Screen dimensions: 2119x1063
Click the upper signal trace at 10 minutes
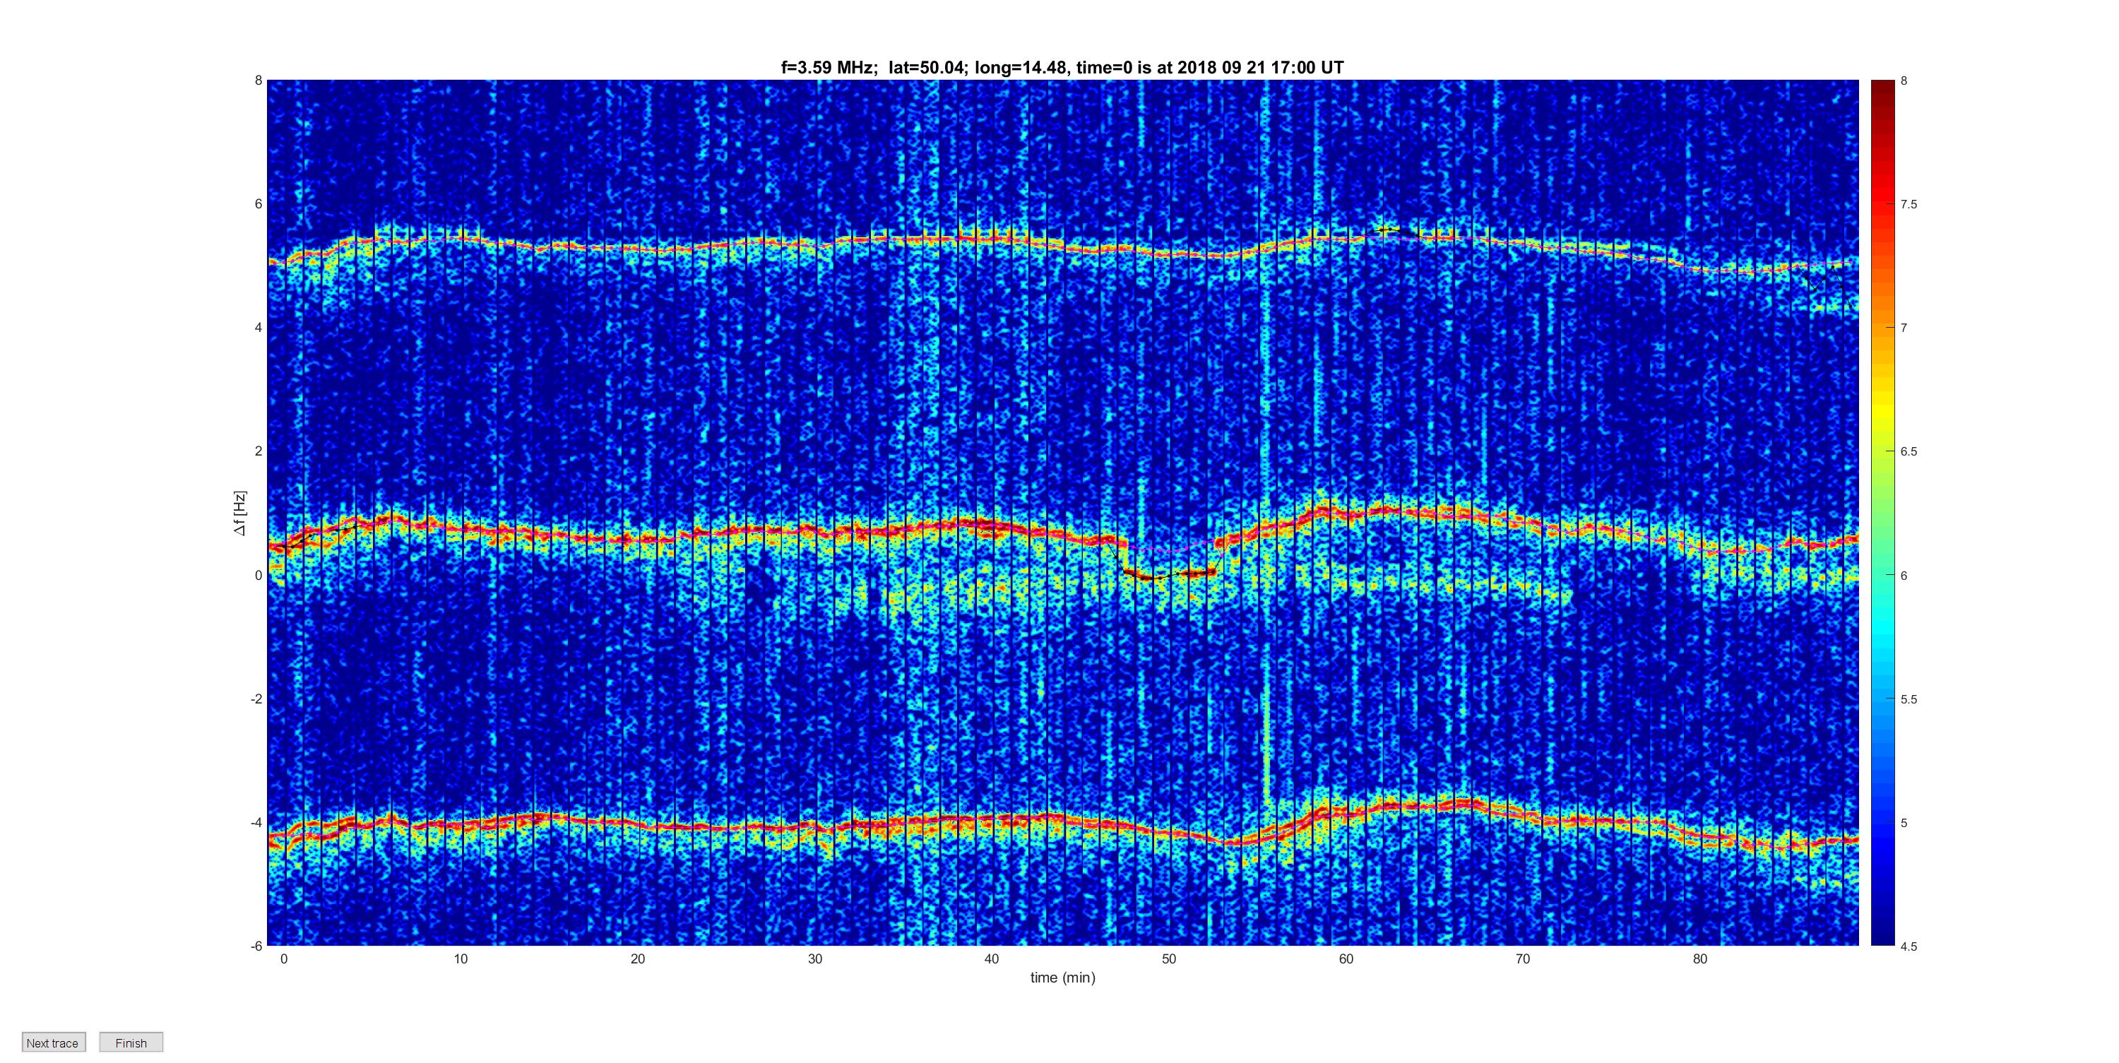tap(461, 238)
